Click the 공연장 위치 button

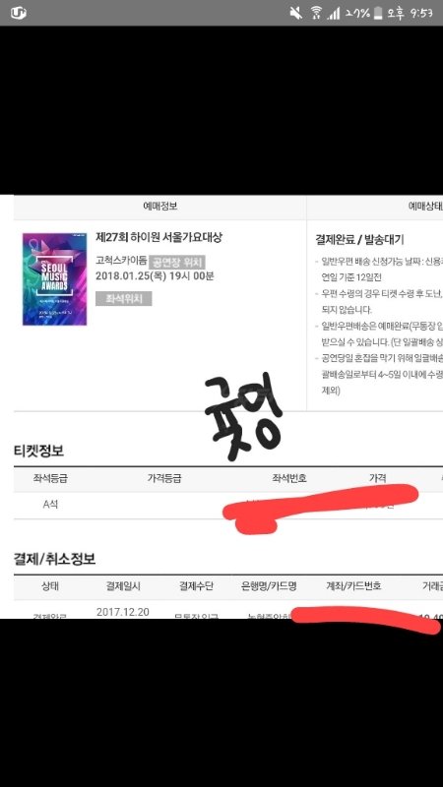coord(177,262)
